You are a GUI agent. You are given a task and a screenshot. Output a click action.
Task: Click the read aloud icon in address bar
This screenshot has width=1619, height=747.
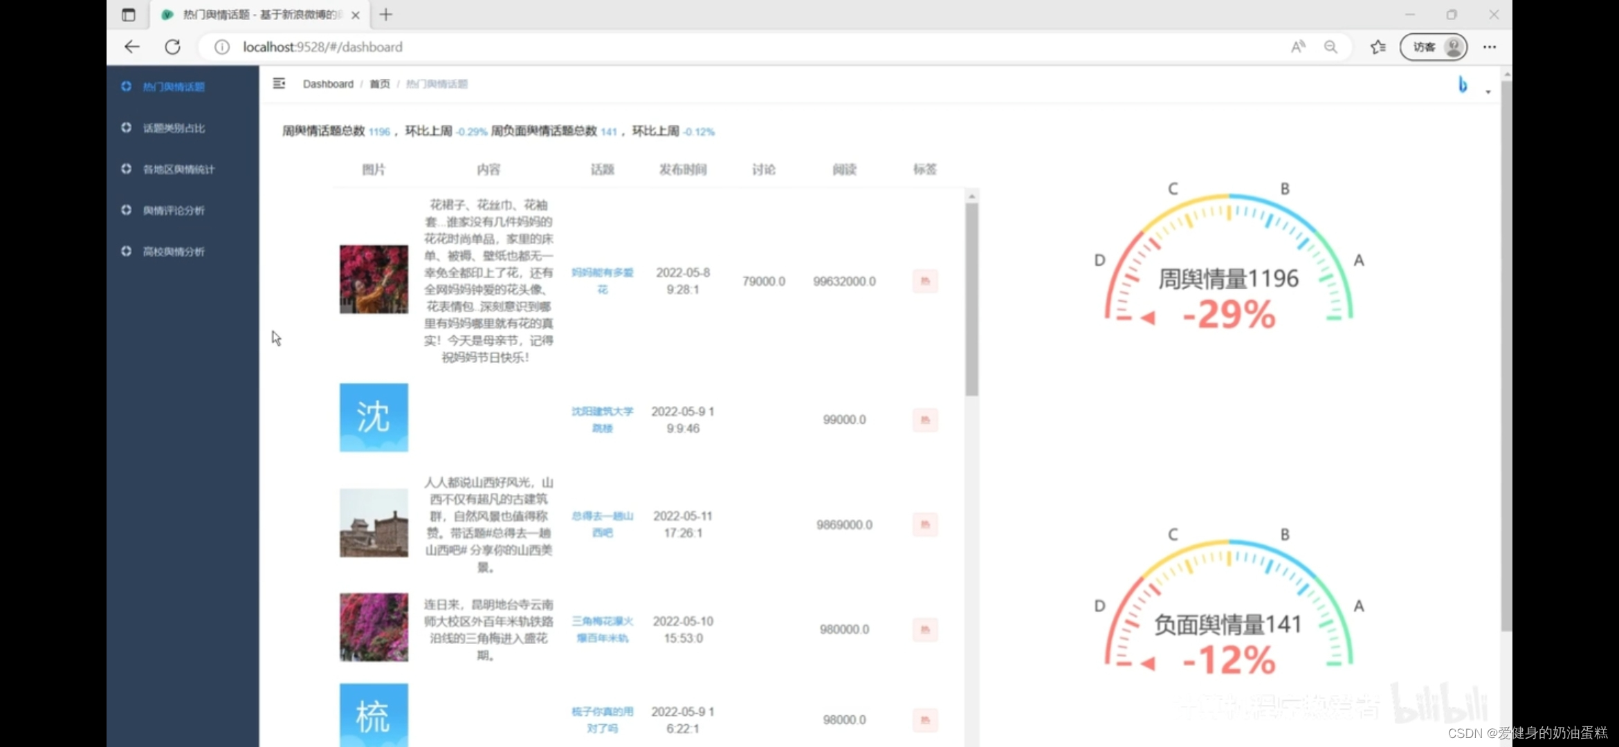pyautogui.click(x=1298, y=47)
